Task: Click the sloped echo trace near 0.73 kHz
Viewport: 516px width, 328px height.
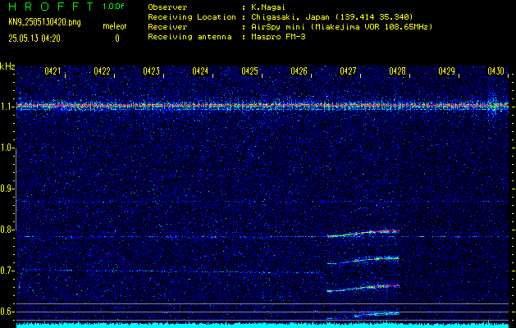Action: [x=363, y=261]
